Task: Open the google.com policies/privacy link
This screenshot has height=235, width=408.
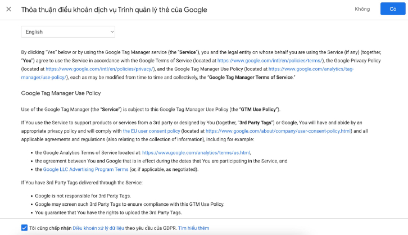Action: click(99, 69)
